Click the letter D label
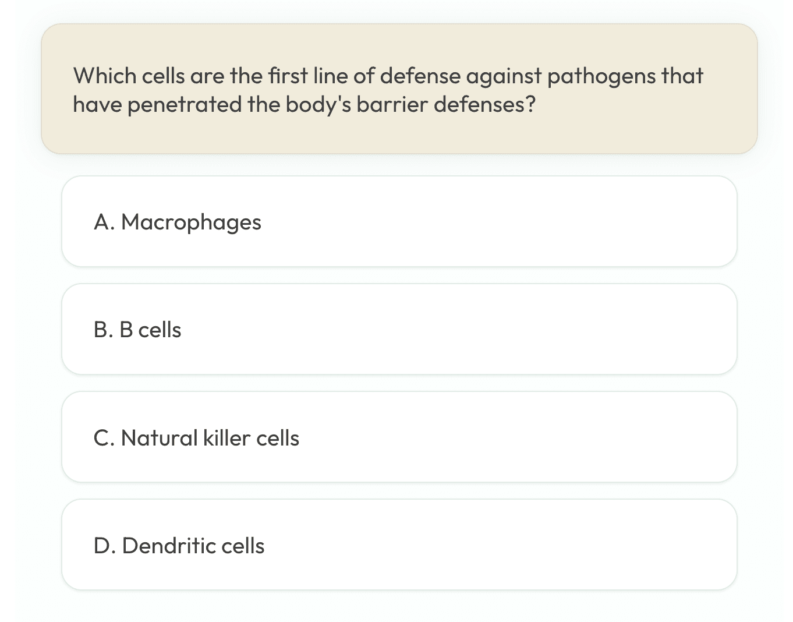 click(102, 545)
